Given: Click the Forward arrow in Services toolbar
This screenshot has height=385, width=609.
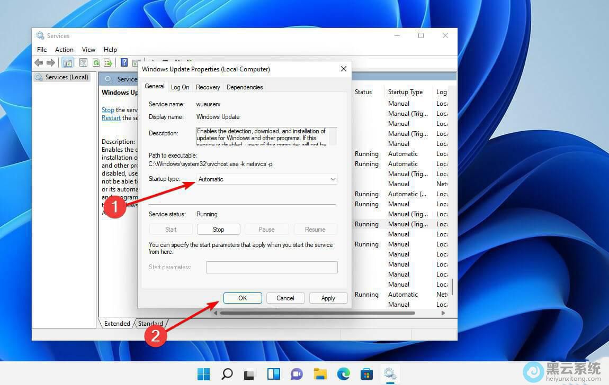Looking at the screenshot, I should click(51, 63).
